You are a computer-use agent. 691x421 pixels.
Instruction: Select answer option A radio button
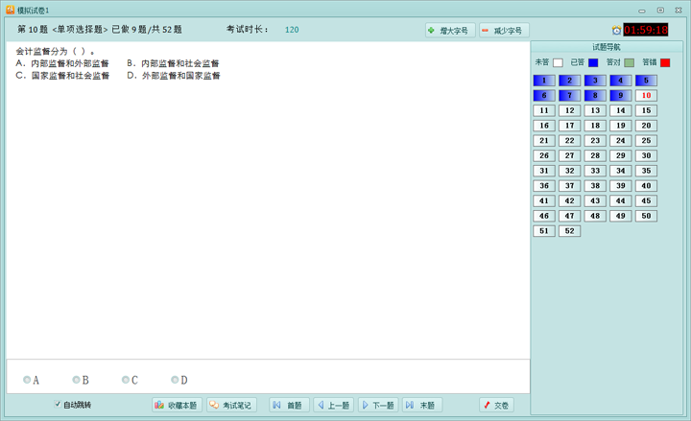(27, 381)
